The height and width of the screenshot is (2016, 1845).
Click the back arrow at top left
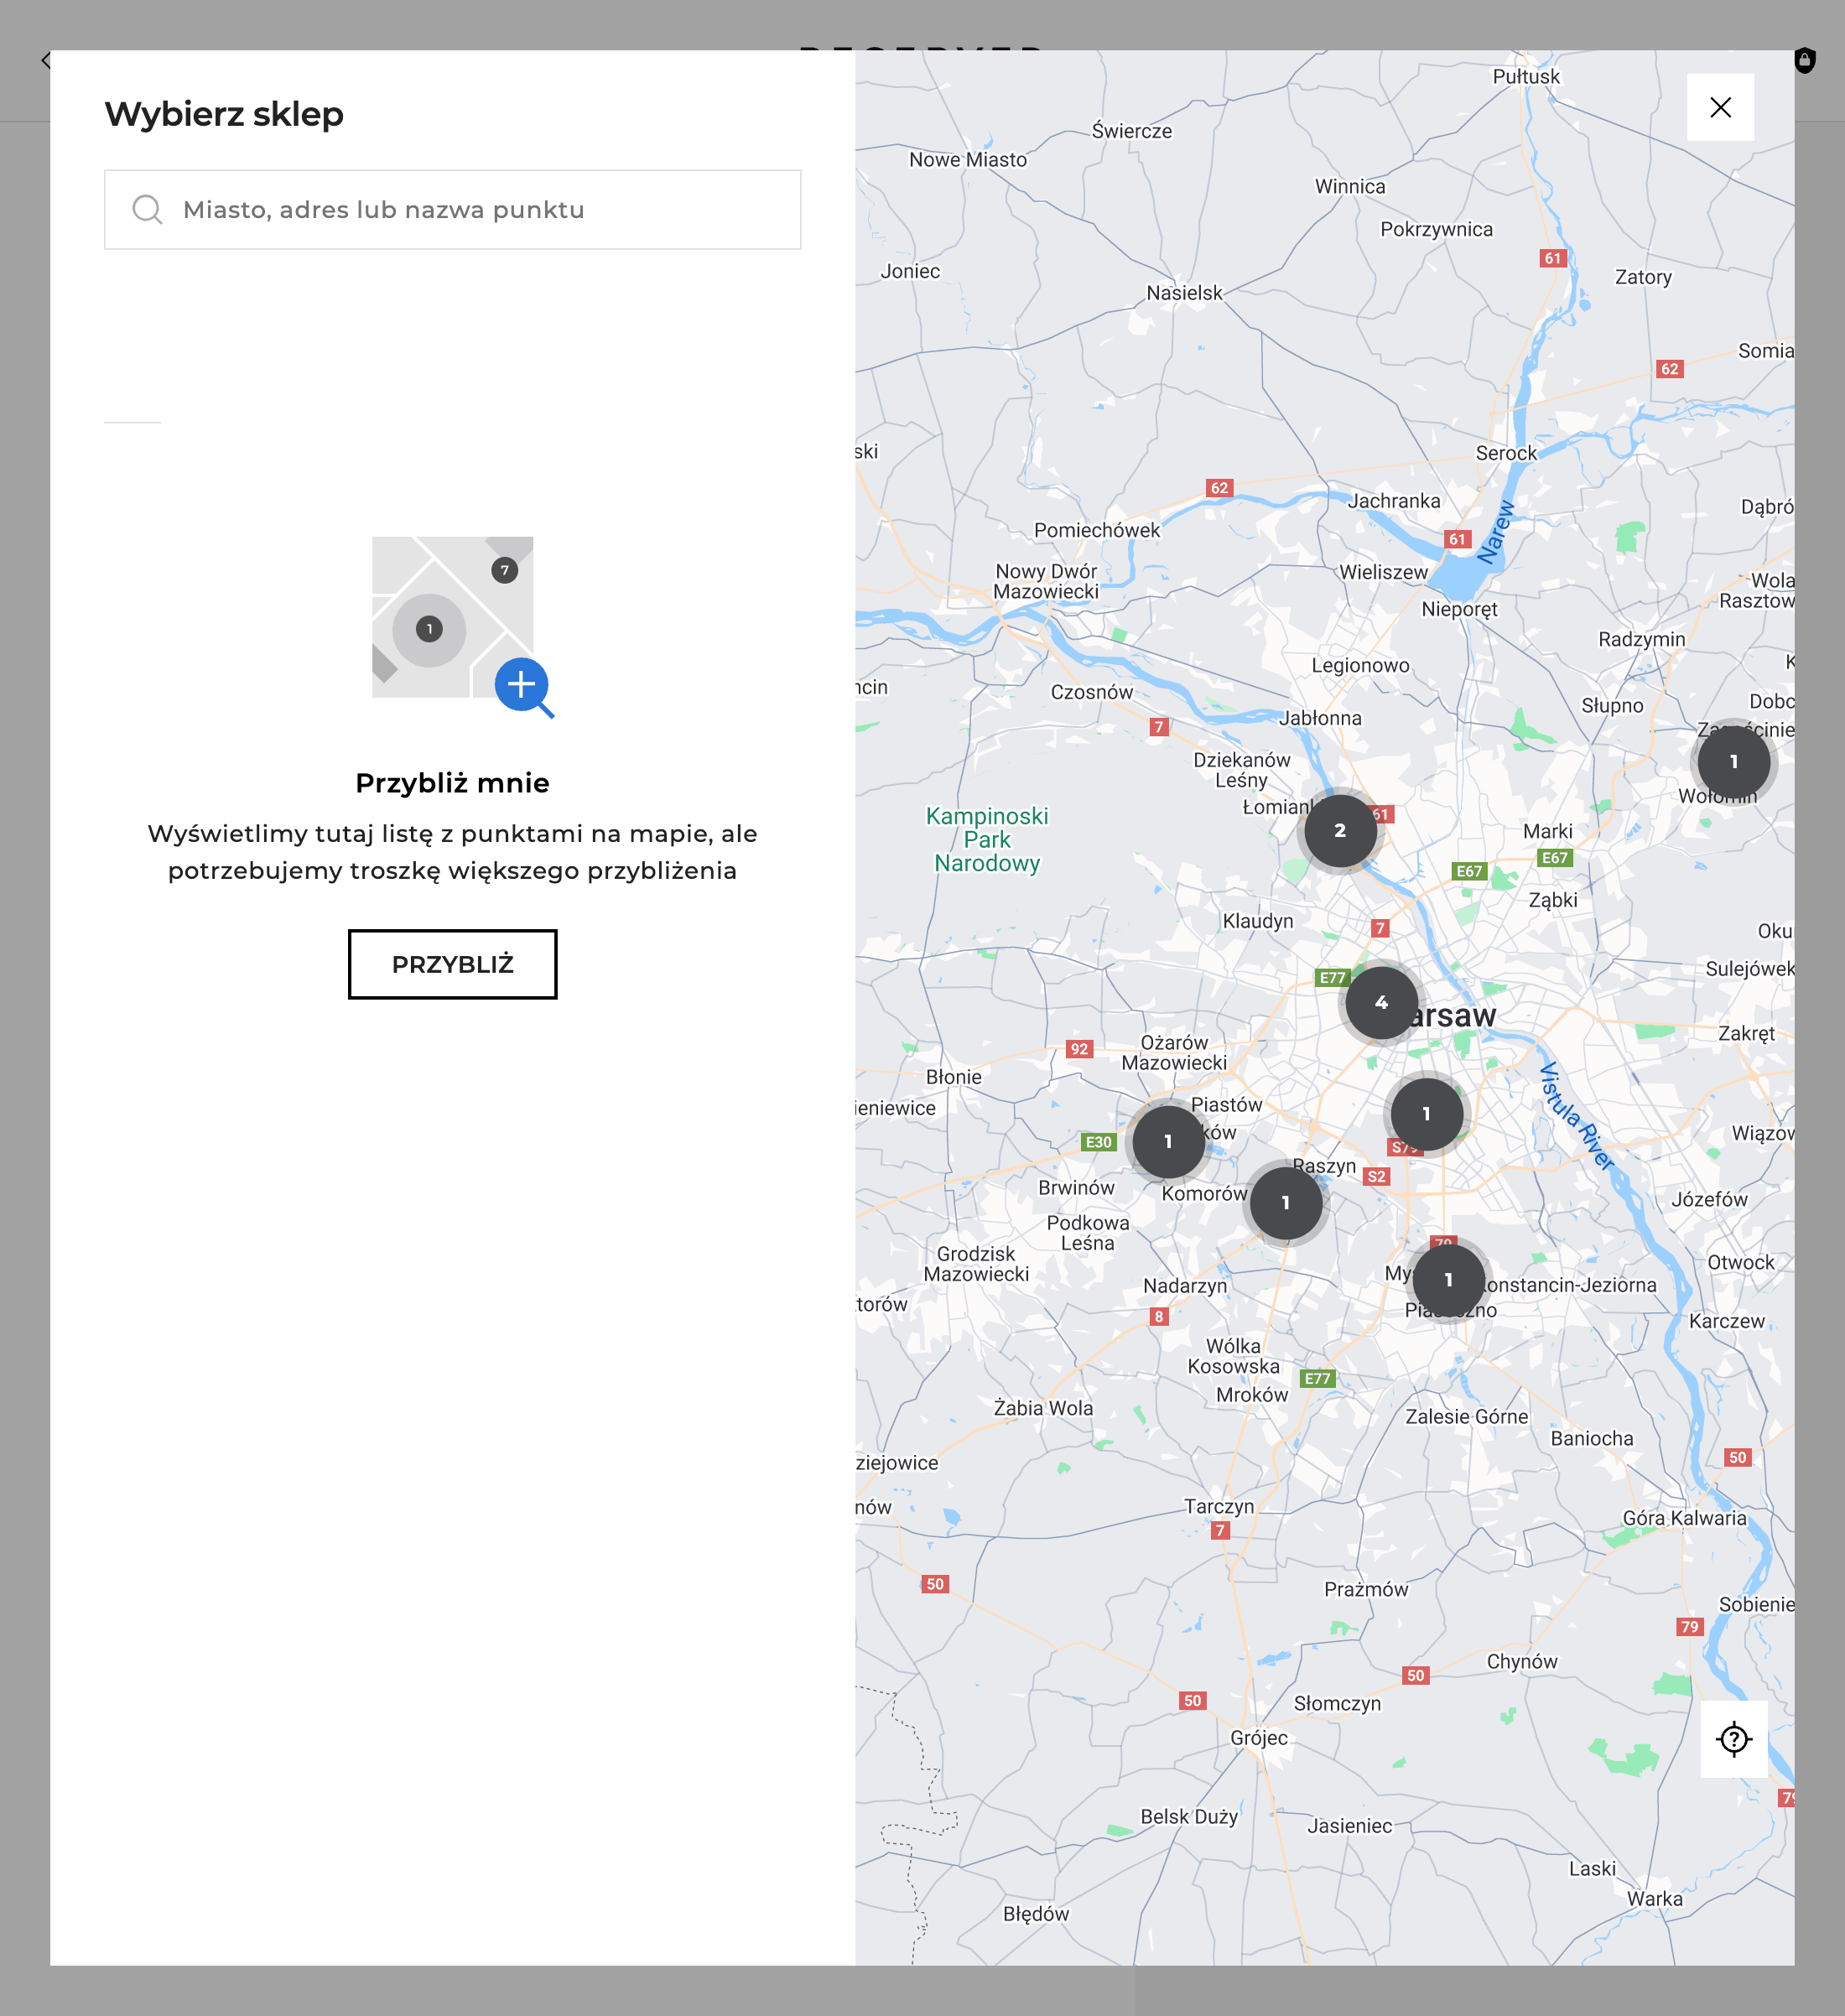point(45,60)
